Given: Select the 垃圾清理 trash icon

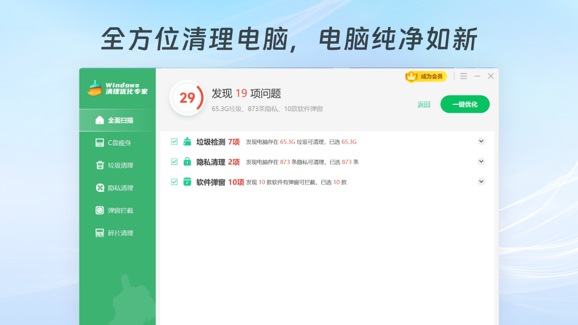Looking at the screenshot, I should coord(100,165).
